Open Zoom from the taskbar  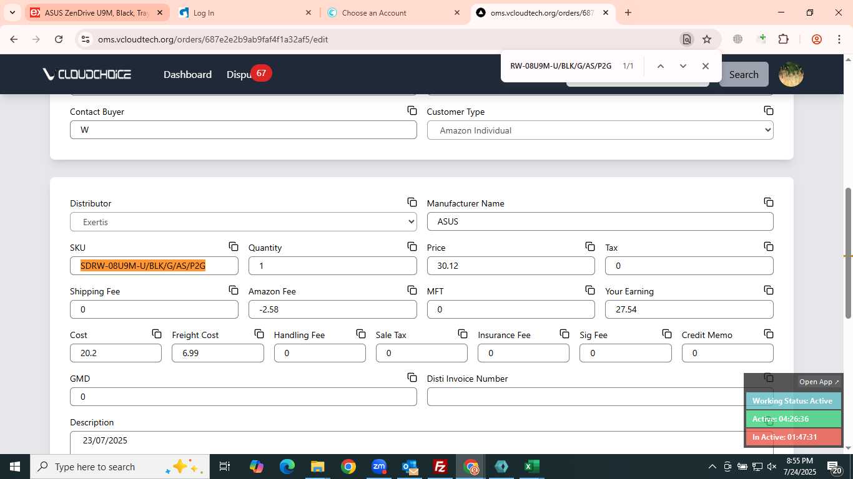tap(379, 467)
